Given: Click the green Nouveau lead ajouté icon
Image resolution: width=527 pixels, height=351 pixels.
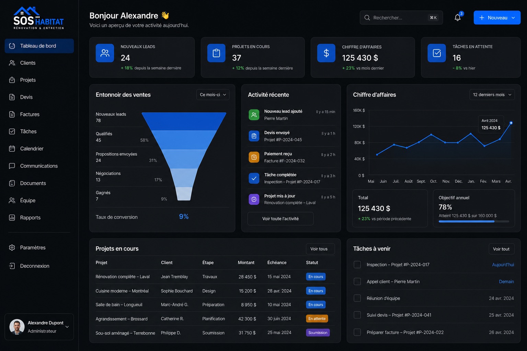Looking at the screenshot, I should coord(254,115).
